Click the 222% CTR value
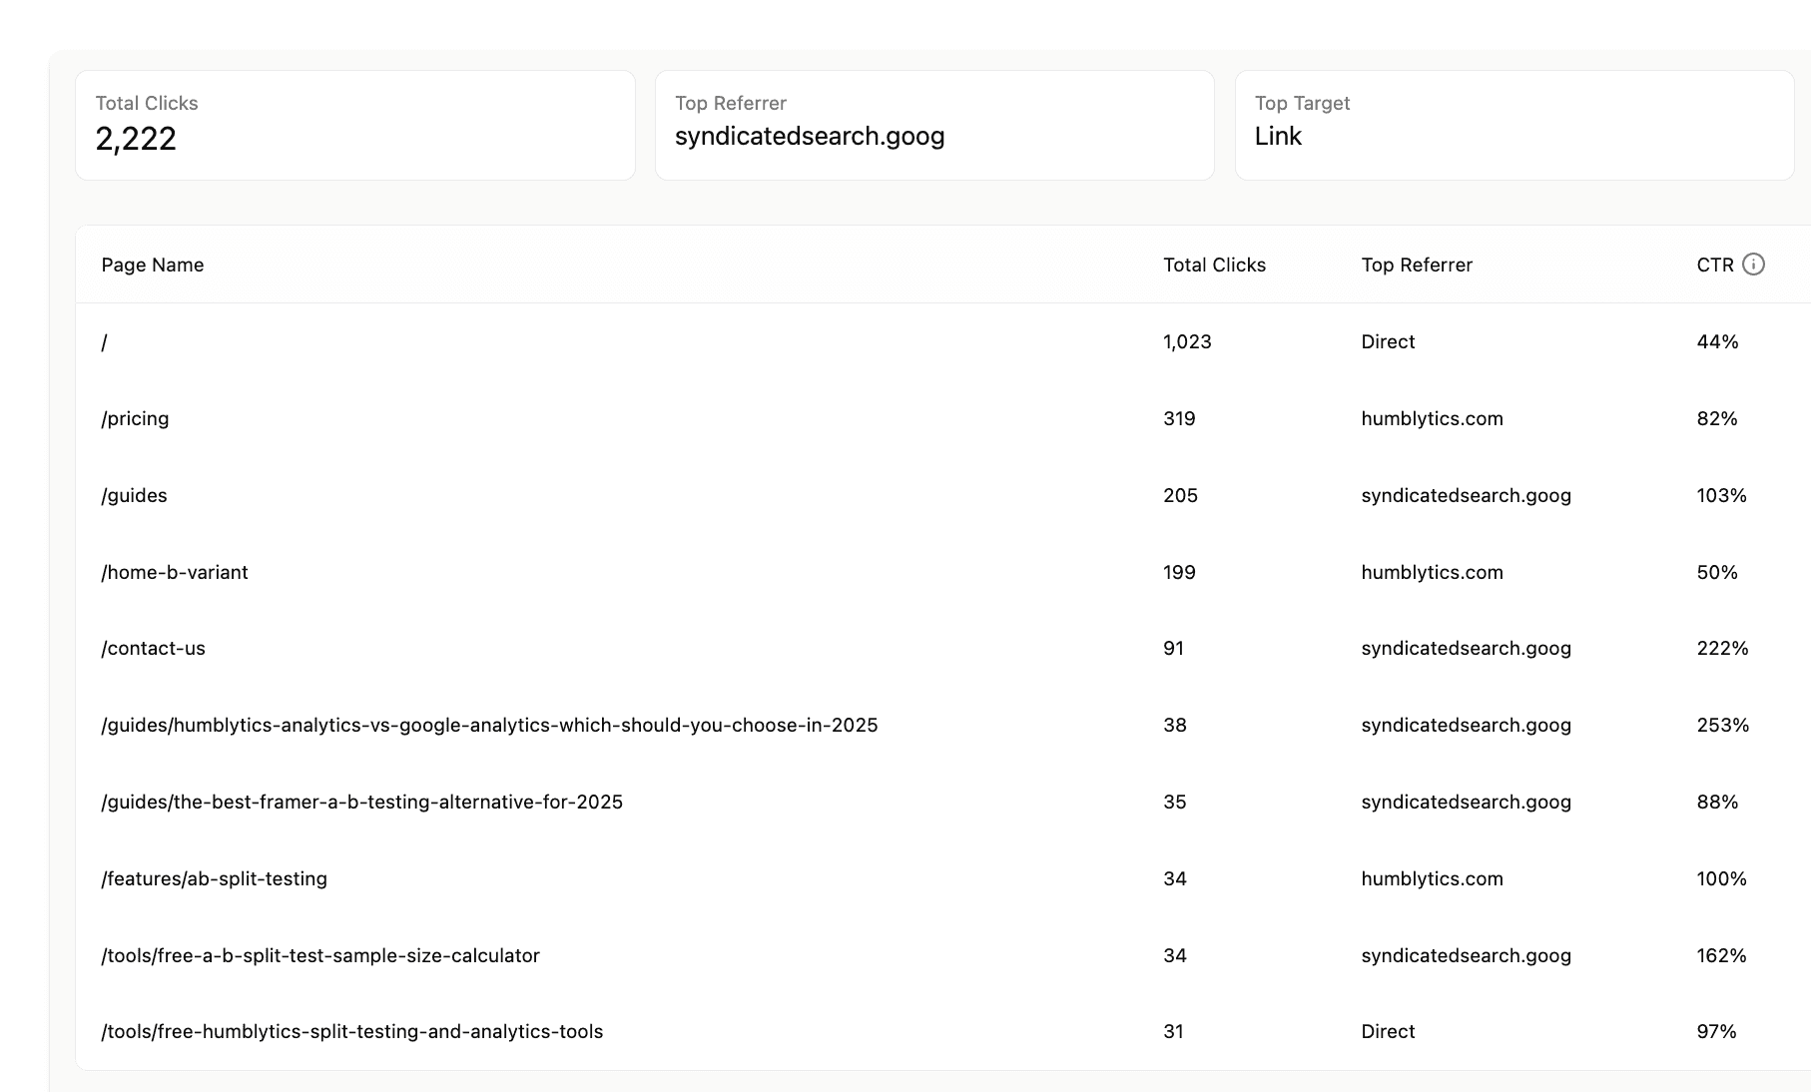1811x1092 pixels. 1722,648
